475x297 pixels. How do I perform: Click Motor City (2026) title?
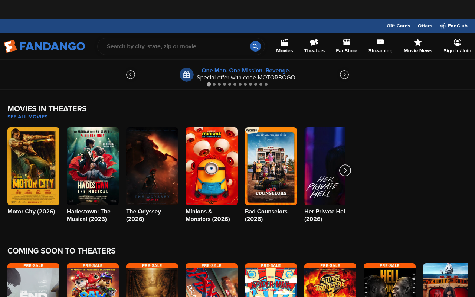click(31, 212)
